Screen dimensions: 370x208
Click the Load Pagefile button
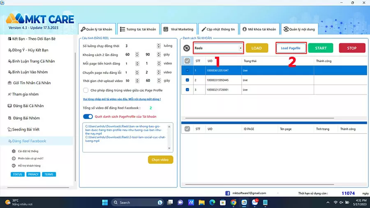pos(291,48)
